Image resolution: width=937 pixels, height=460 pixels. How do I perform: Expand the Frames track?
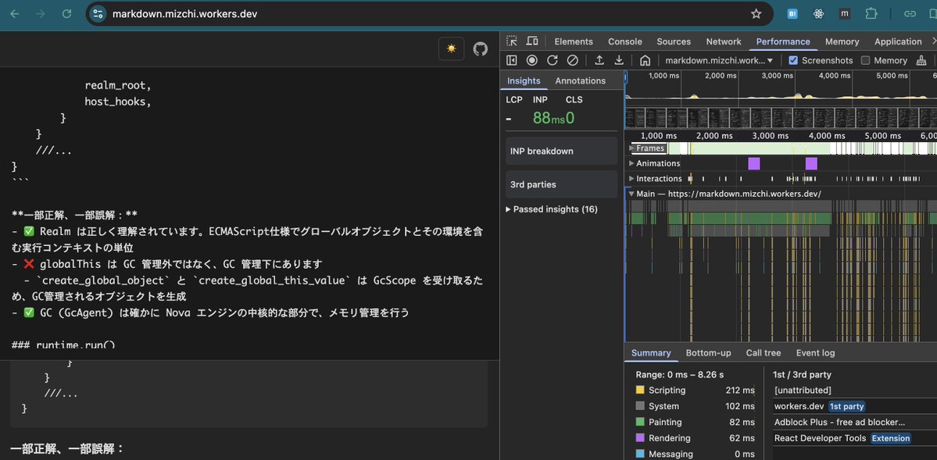point(631,148)
